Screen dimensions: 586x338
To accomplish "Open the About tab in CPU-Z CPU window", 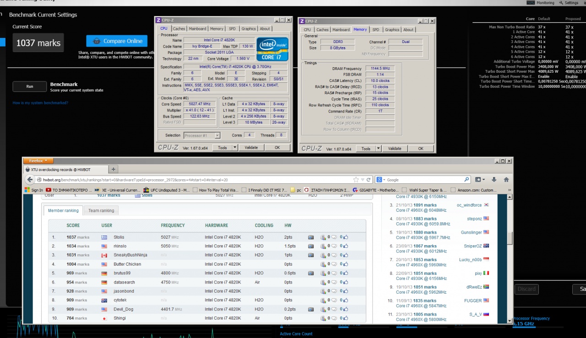I will point(265,29).
